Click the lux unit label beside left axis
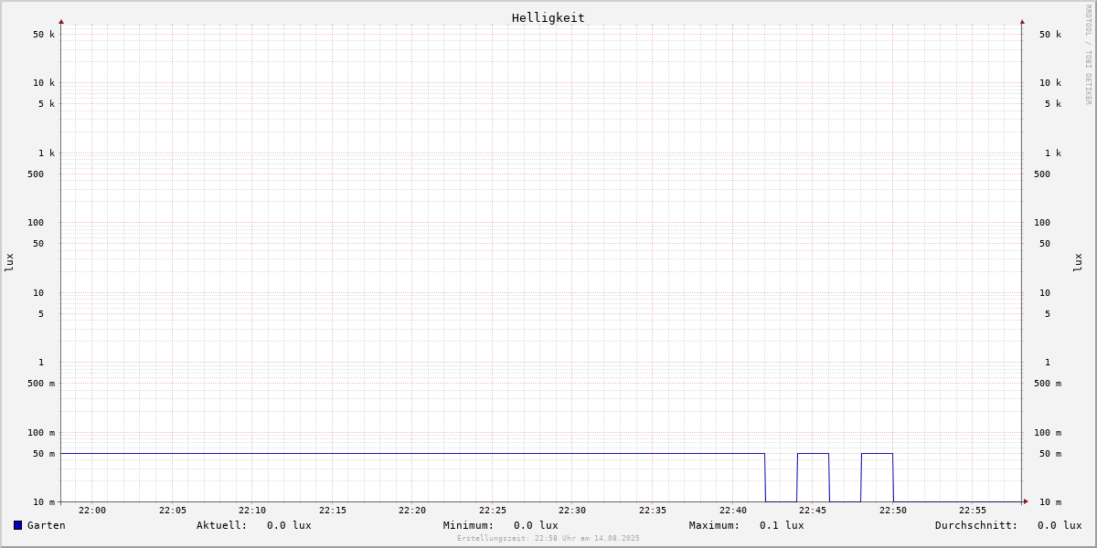Viewport: 1097px width, 548px height. tap(9, 263)
